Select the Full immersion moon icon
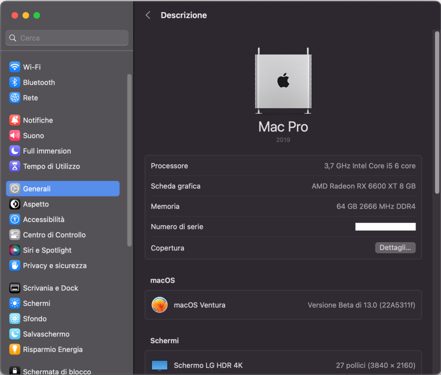This screenshot has width=441, height=375. tap(14, 151)
